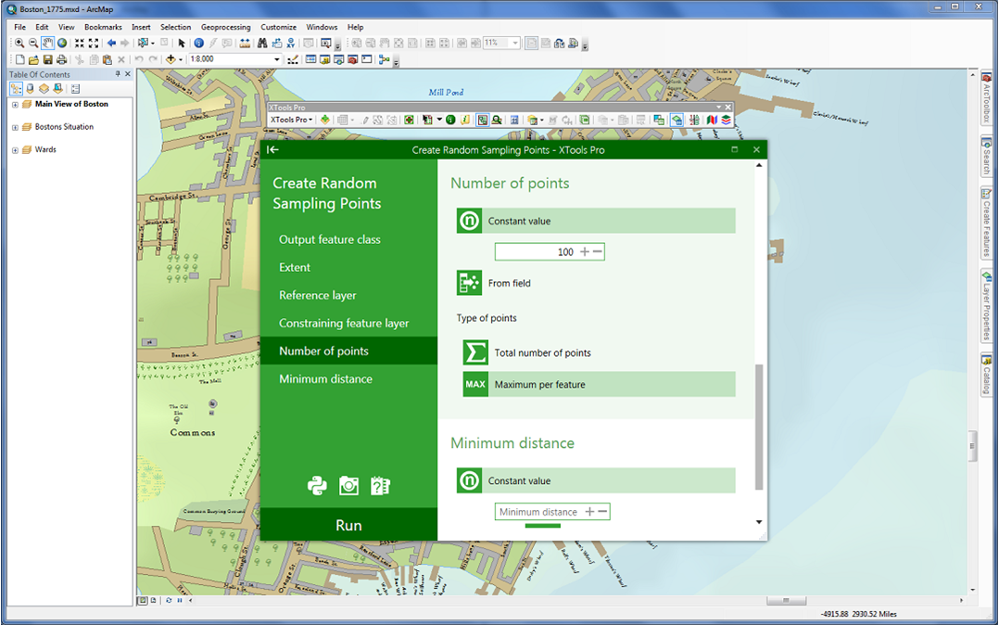
Task: Open Go To XY tool
Action: (x=291, y=44)
